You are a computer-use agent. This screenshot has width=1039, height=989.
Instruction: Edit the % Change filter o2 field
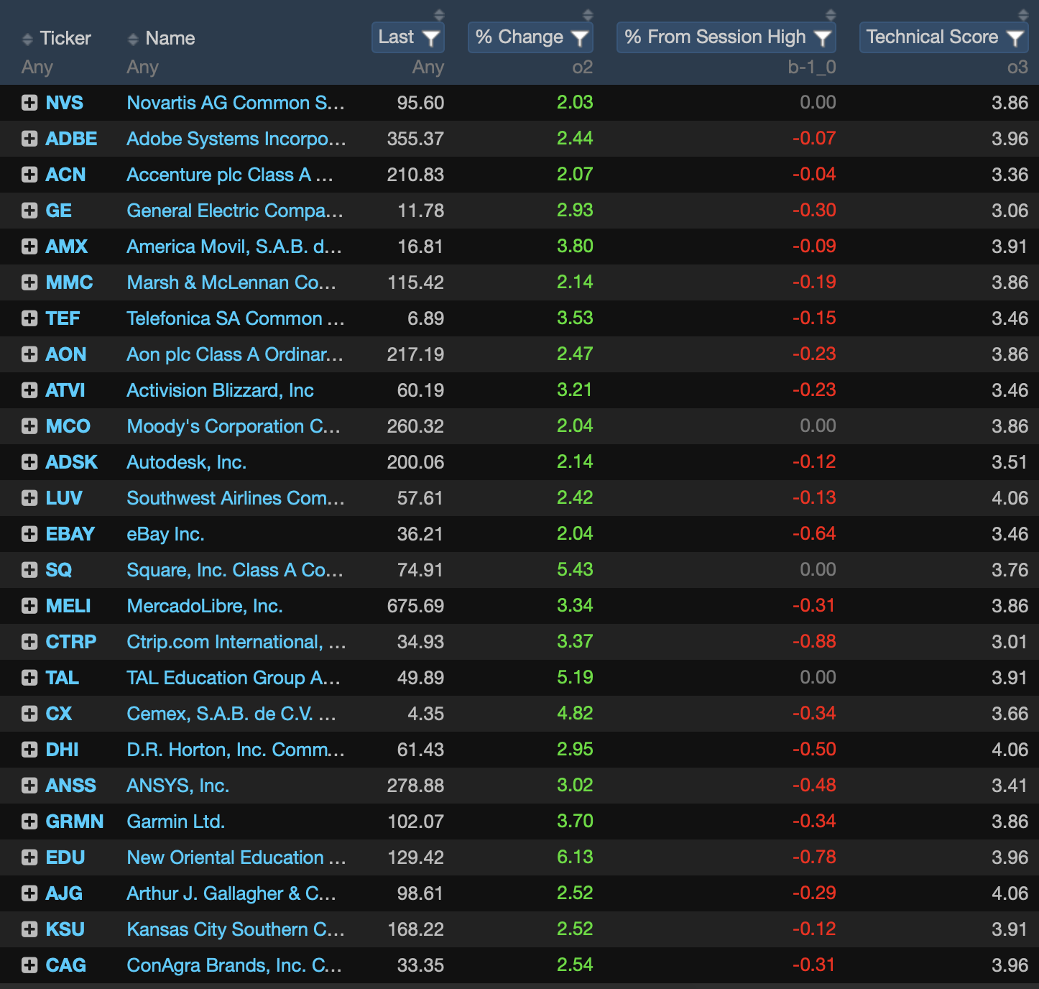pyautogui.click(x=583, y=68)
